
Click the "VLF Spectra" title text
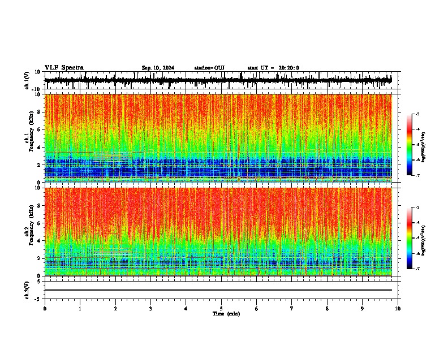64,68
